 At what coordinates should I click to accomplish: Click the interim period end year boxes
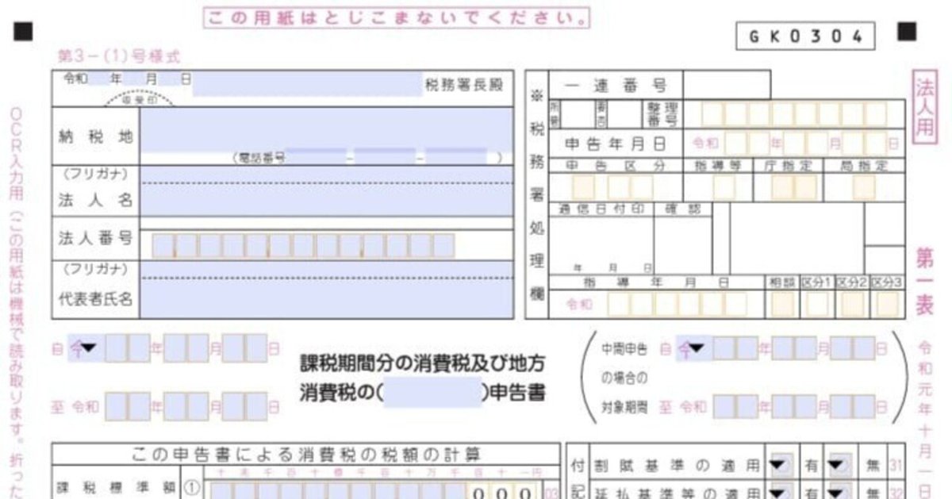pyautogui.click(x=735, y=406)
